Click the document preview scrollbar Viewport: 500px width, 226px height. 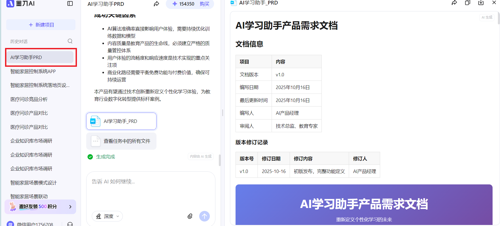tap(499, 18)
